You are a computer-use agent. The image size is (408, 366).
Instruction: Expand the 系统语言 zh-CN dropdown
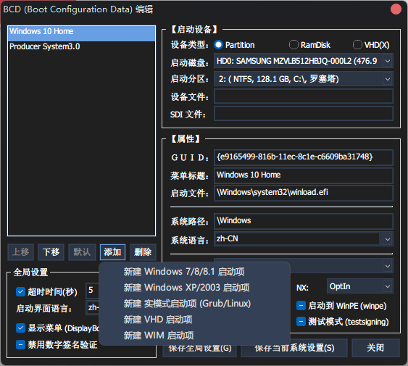[x=388, y=239]
